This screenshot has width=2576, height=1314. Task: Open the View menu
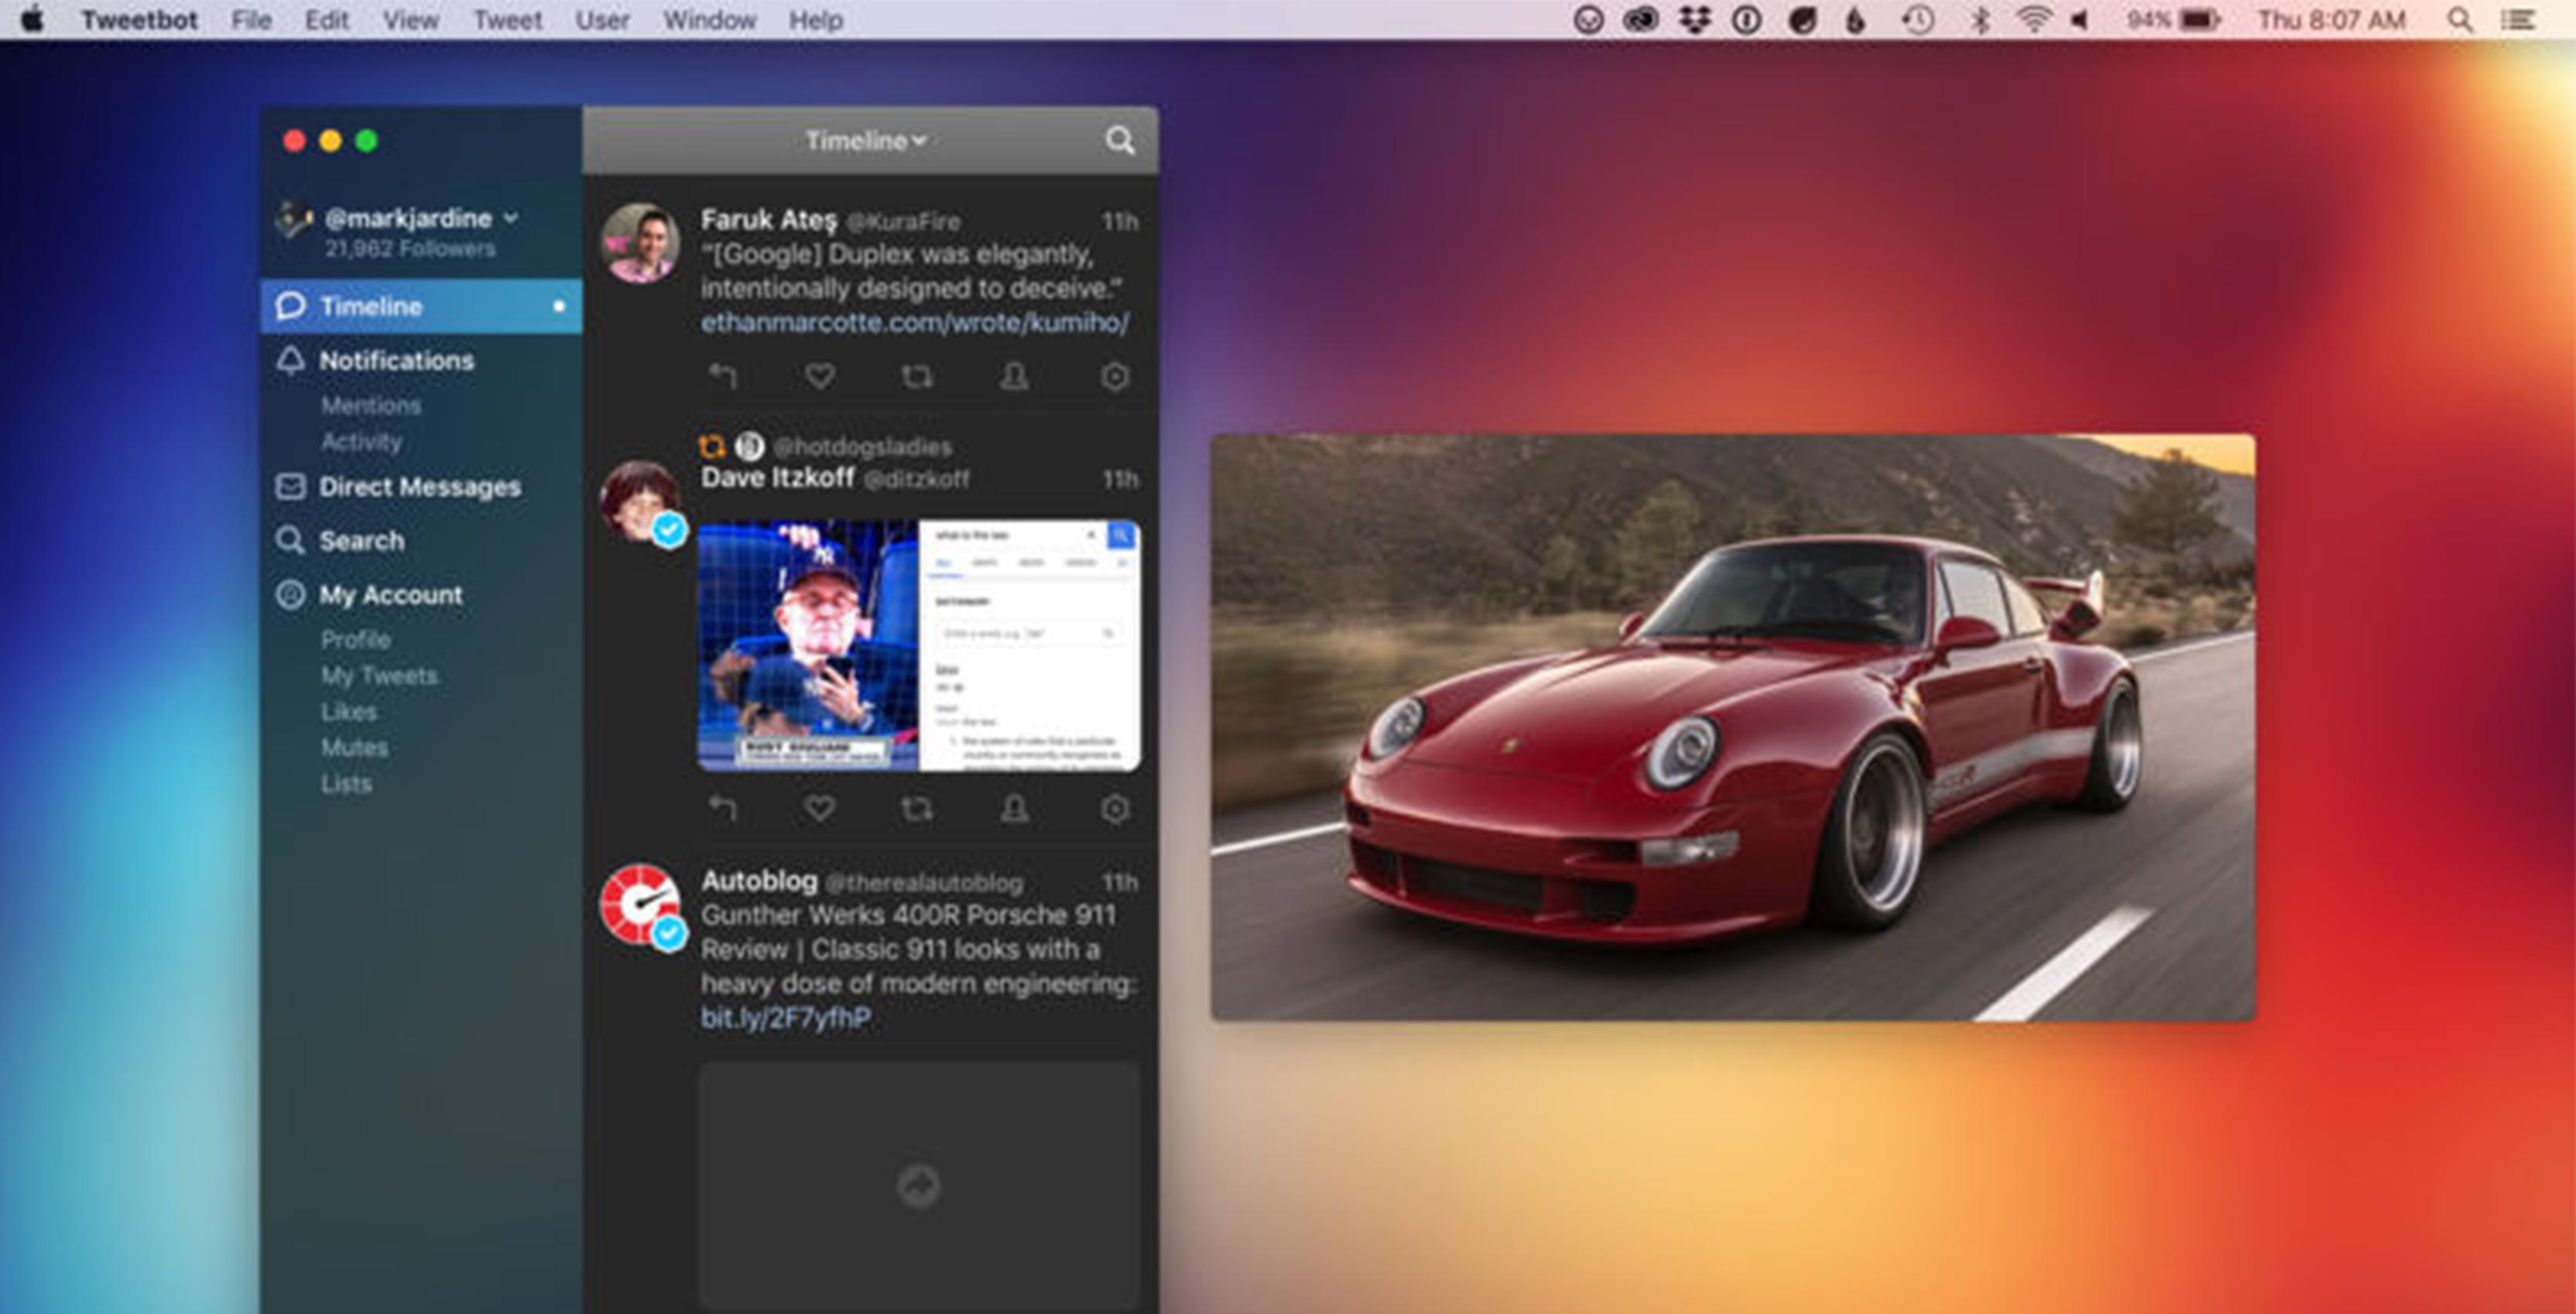tap(410, 20)
